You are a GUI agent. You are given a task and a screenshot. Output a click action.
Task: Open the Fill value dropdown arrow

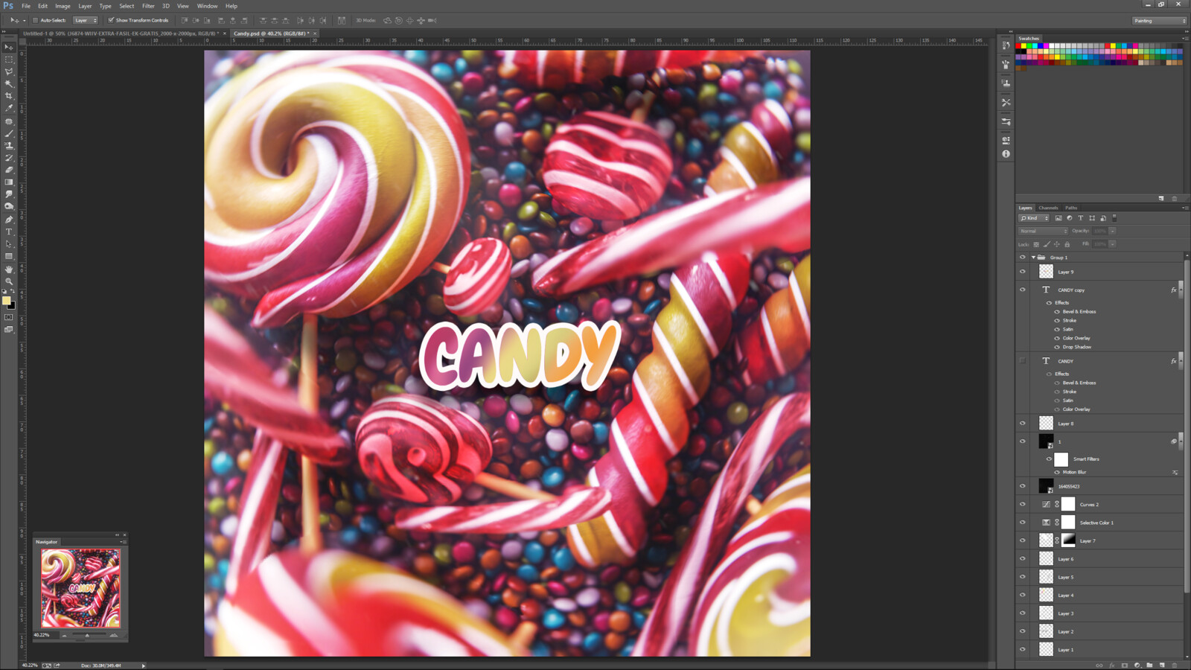pos(1113,244)
